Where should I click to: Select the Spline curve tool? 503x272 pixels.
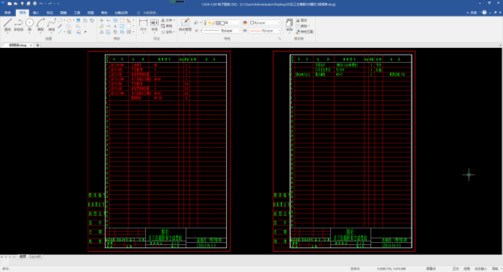(52, 25)
